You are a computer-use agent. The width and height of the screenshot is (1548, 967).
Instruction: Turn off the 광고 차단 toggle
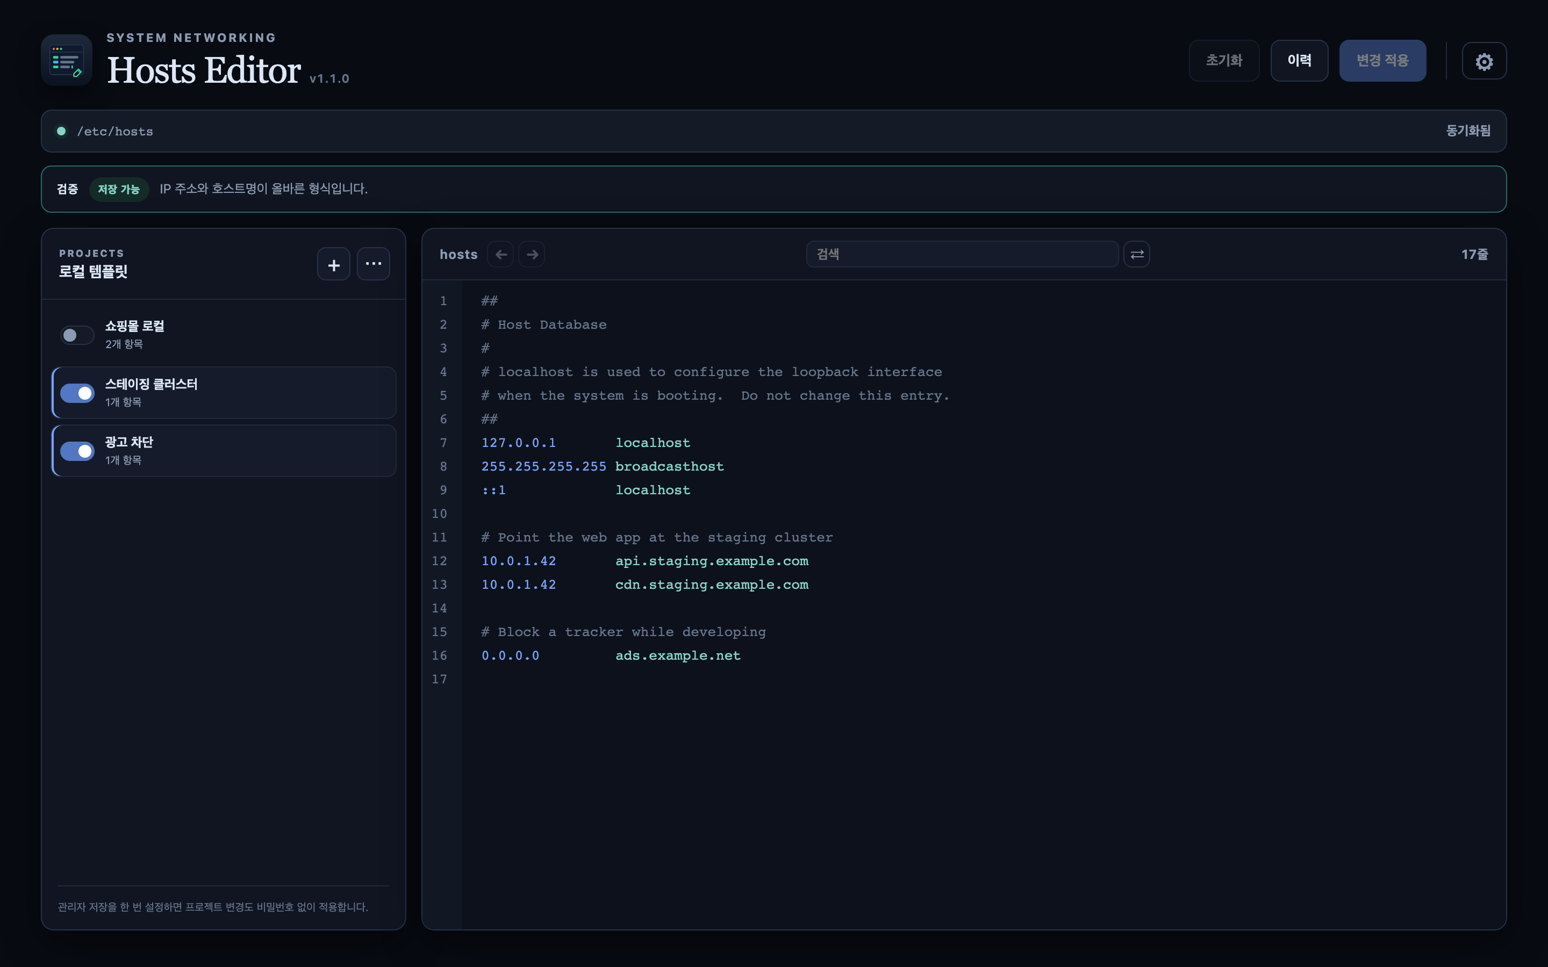point(77,451)
